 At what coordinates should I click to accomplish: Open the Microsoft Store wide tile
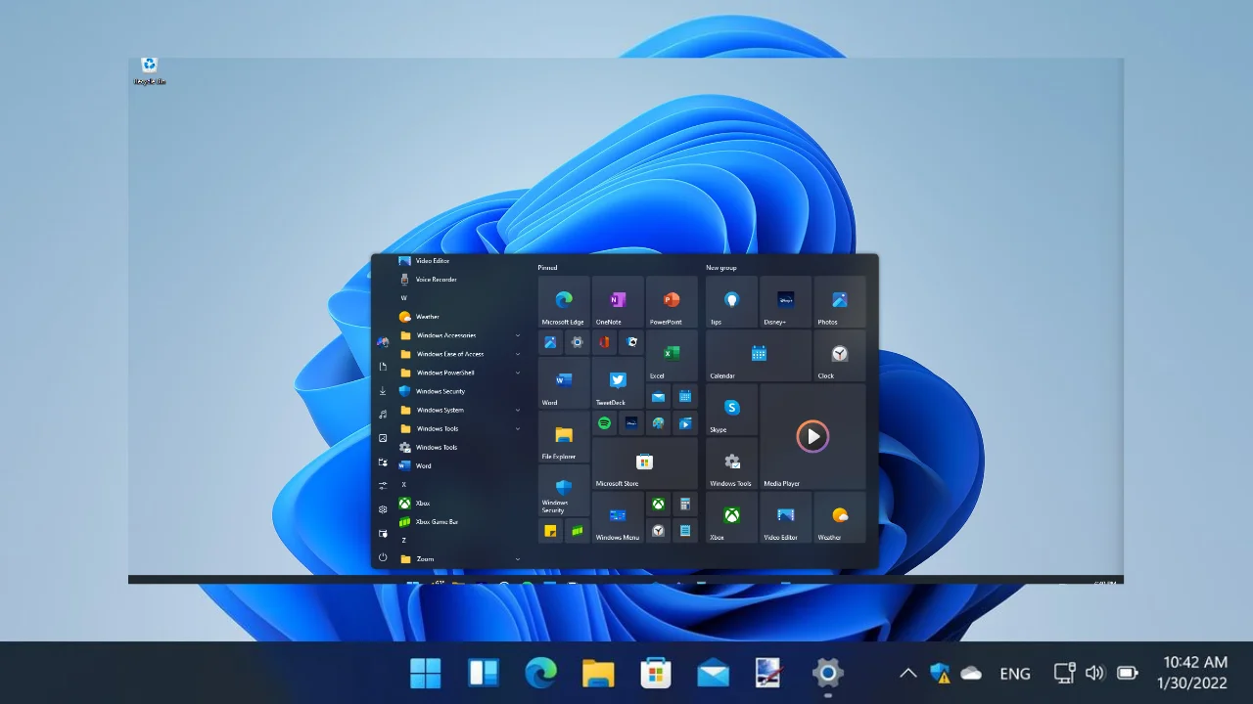tap(644, 462)
